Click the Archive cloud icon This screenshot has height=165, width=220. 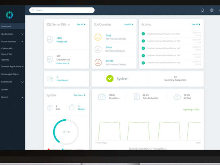pos(177,97)
